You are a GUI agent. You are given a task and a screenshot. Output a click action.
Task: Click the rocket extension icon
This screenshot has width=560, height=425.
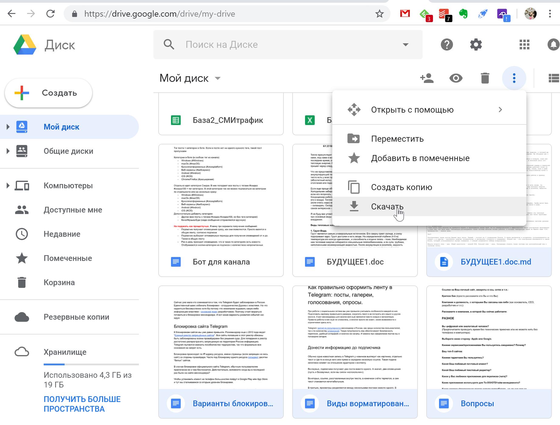tap(482, 14)
